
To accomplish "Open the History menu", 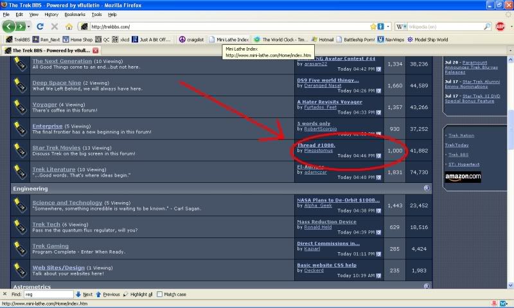I will click(x=51, y=14).
